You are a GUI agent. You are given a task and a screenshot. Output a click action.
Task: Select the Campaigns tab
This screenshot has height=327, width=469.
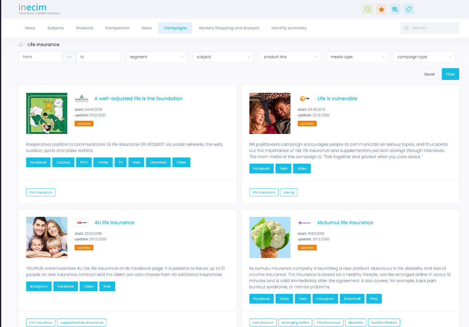pyautogui.click(x=175, y=28)
